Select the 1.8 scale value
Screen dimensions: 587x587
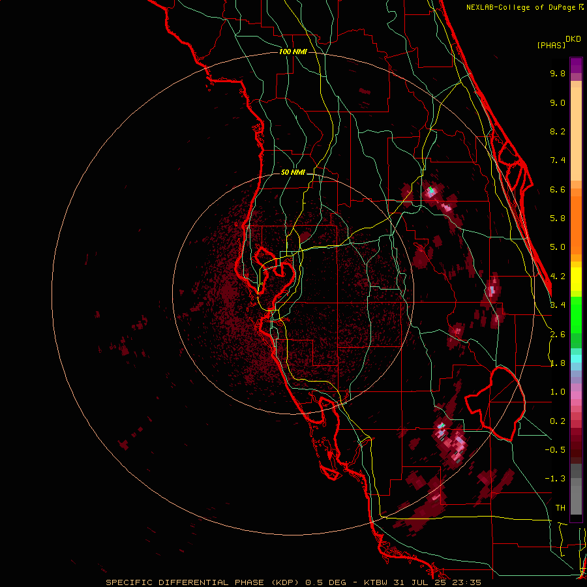558,363
